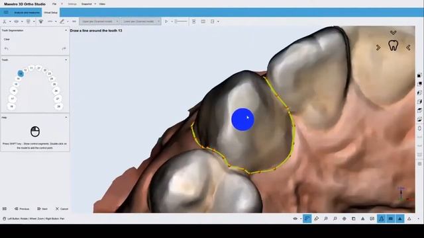The width and height of the screenshot is (424, 238).
Task: Switch to Analysis and measures tab
Action: [x=26, y=13]
